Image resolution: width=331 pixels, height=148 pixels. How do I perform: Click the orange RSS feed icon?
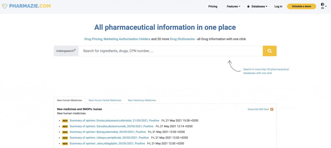[272, 109]
